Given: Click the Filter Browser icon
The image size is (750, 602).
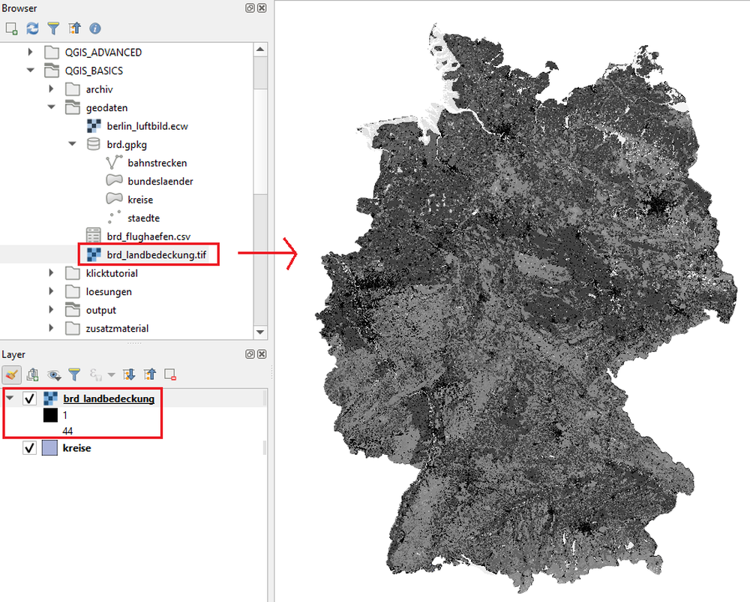Looking at the screenshot, I should coord(52,29).
